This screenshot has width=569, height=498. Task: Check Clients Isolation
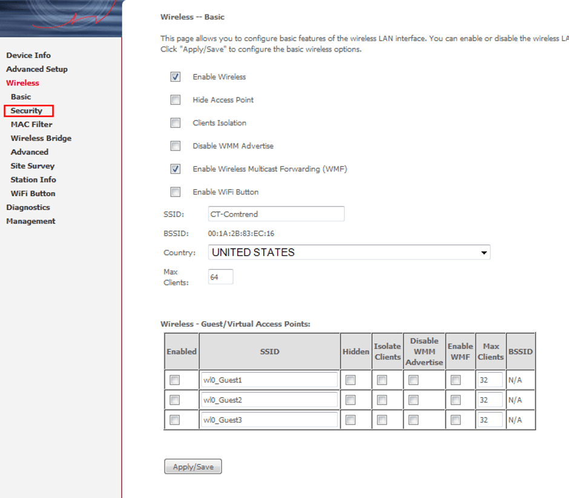point(175,123)
